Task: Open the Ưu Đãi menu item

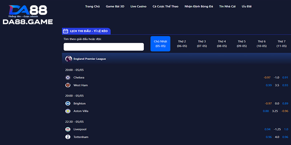Action: (247, 7)
